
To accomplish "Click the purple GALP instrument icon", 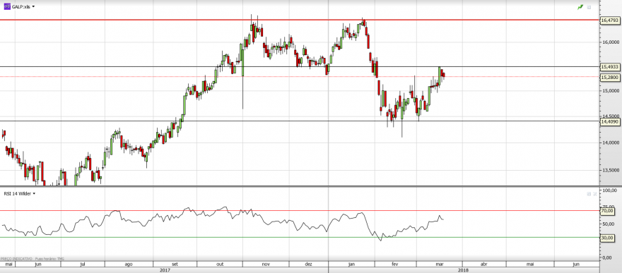I will tap(7, 6).
